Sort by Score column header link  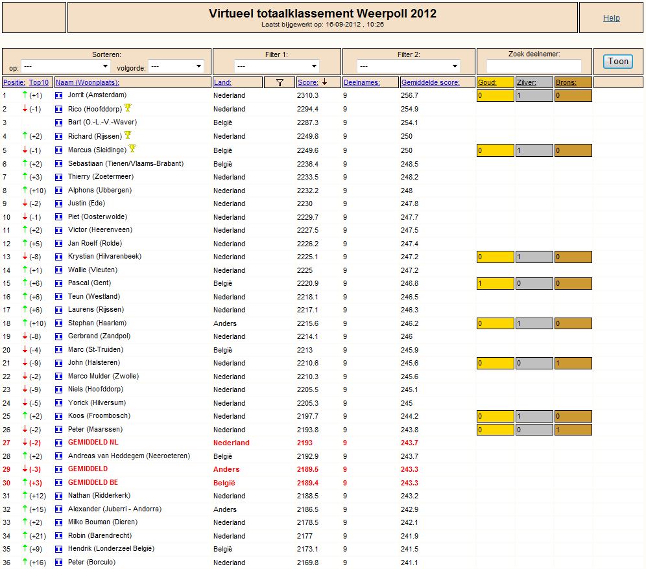tap(307, 82)
